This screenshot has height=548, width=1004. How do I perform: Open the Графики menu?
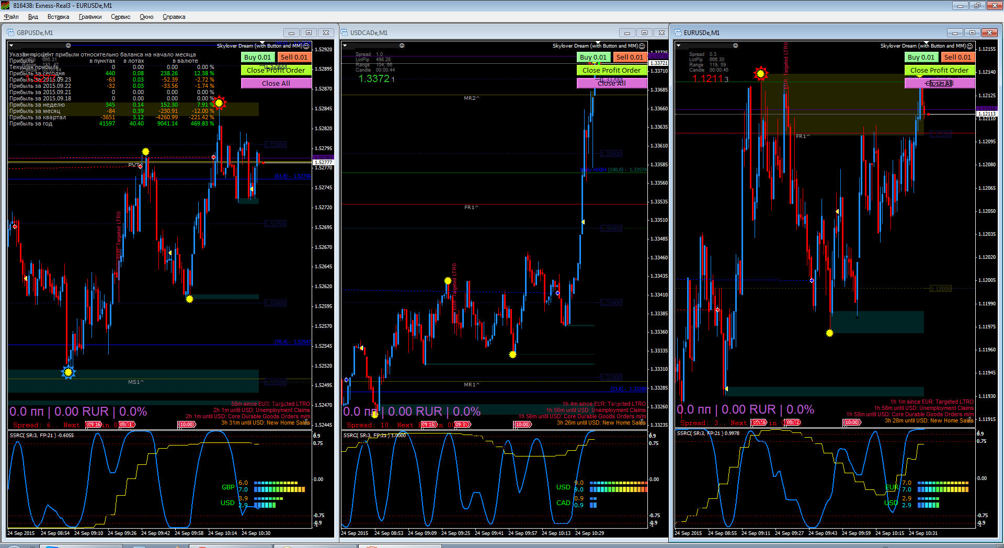[90, 17]
